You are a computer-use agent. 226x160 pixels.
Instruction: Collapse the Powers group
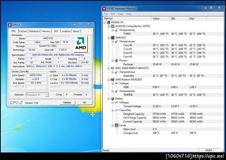113,61
